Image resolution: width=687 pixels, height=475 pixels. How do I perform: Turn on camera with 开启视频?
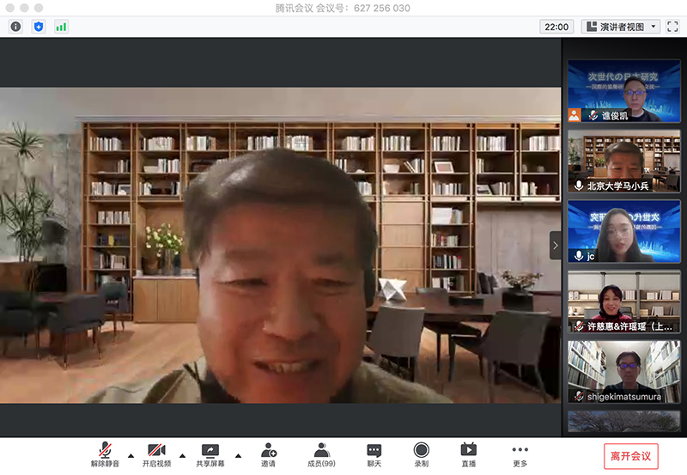tap(156, 454)
